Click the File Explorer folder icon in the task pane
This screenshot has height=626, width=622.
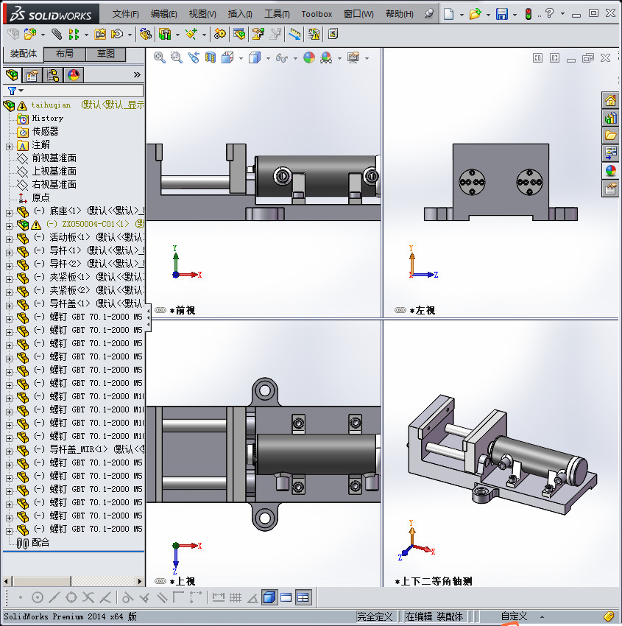610,136
